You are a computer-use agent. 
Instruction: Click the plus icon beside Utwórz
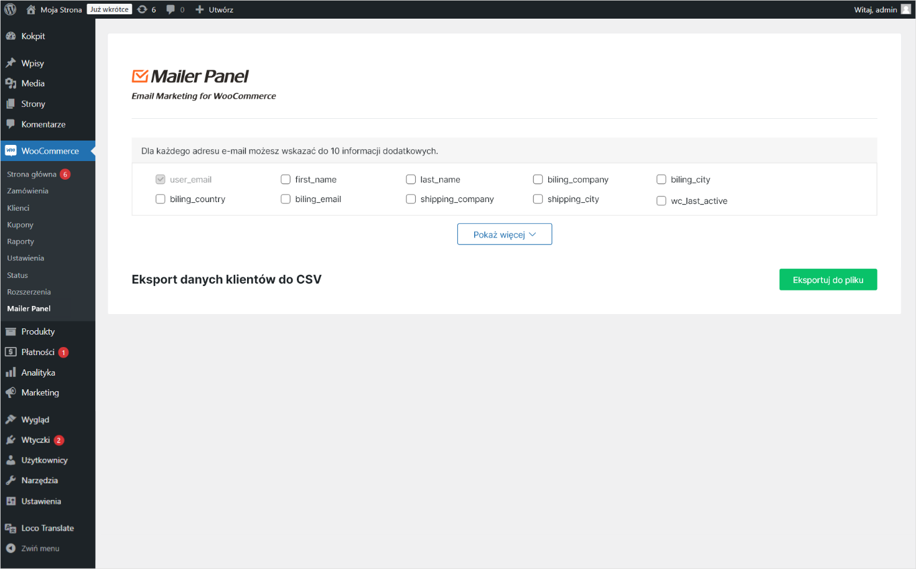coord(199,9)
